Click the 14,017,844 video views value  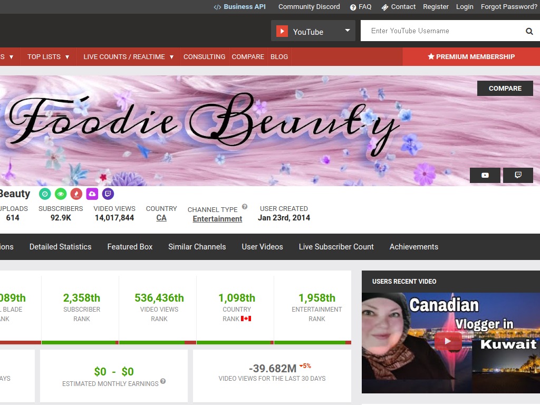[114, 218]
